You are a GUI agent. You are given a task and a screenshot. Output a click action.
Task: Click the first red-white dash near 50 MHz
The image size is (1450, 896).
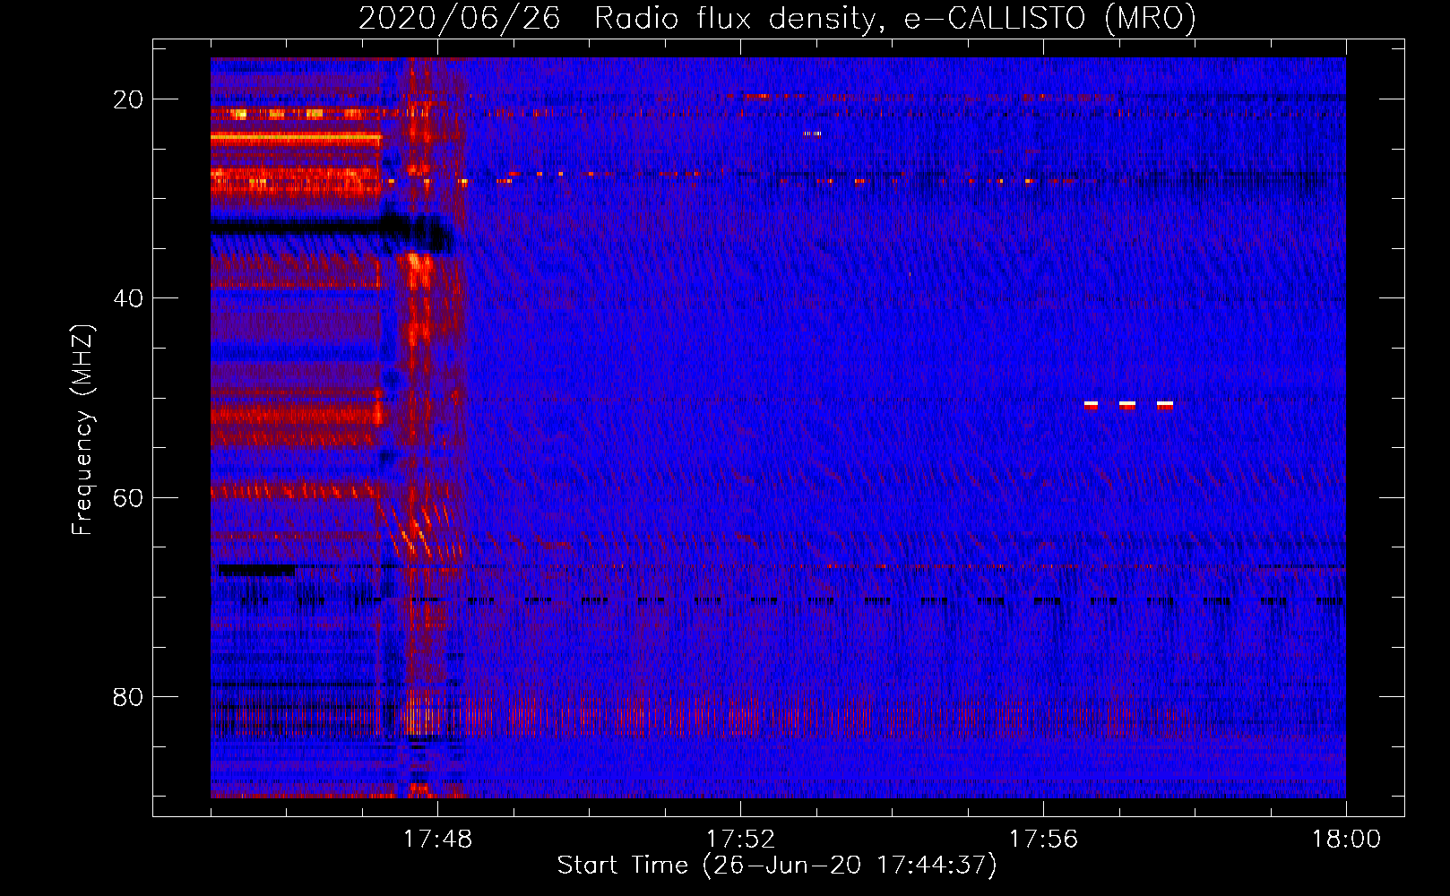1091,405
